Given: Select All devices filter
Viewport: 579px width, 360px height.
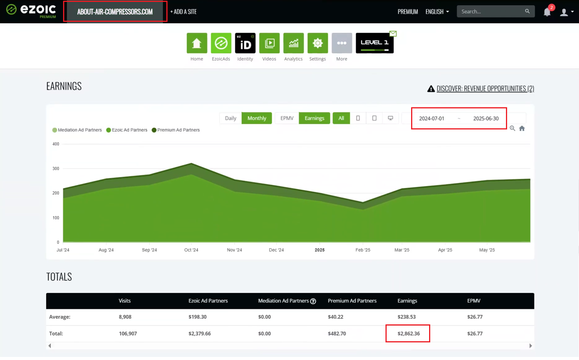Looking at the screenshot, I should (341, 118).
